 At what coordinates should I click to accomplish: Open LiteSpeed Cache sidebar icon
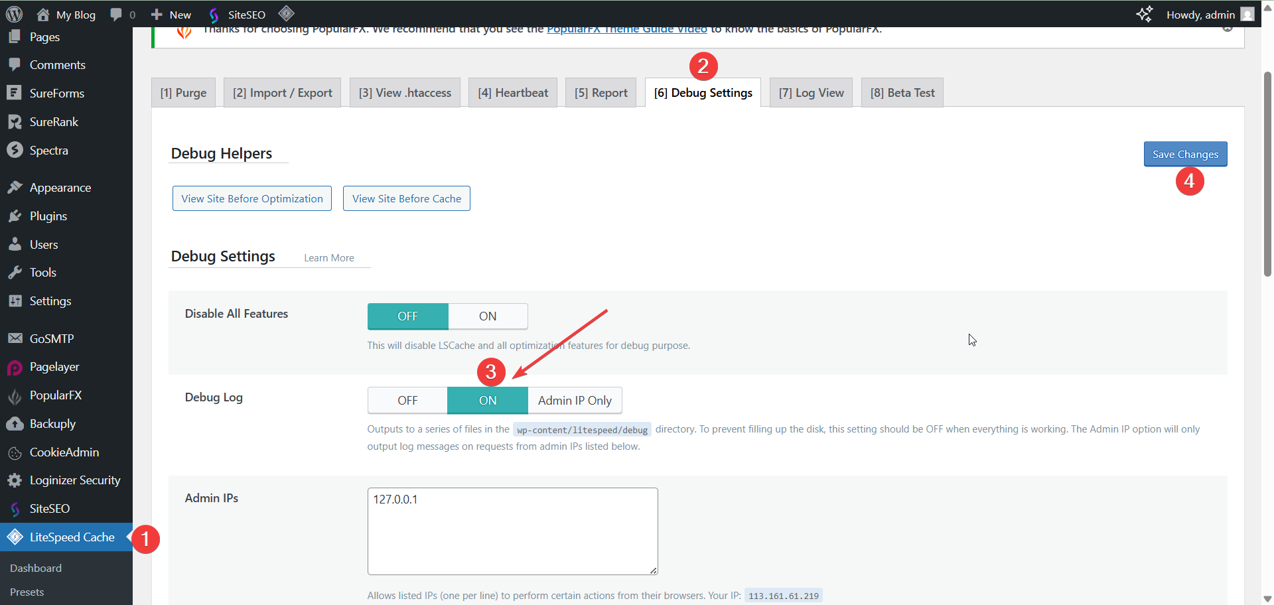pos(15,537)
